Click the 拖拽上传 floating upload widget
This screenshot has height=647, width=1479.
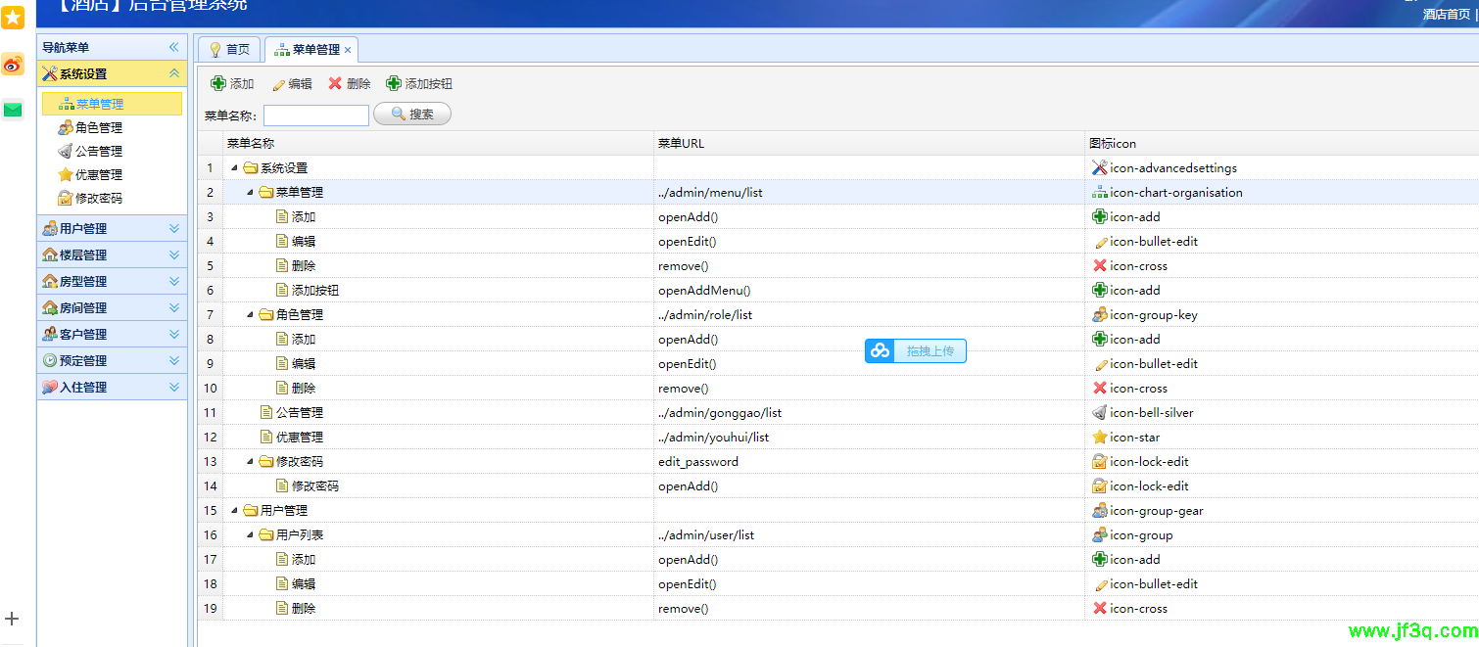(916, 350)
